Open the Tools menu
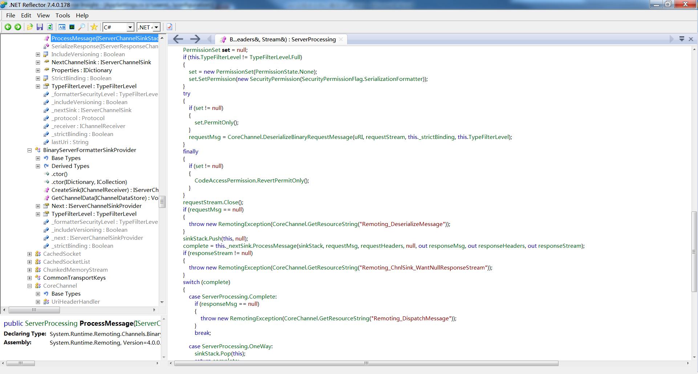698x374 pixels. 62,15
